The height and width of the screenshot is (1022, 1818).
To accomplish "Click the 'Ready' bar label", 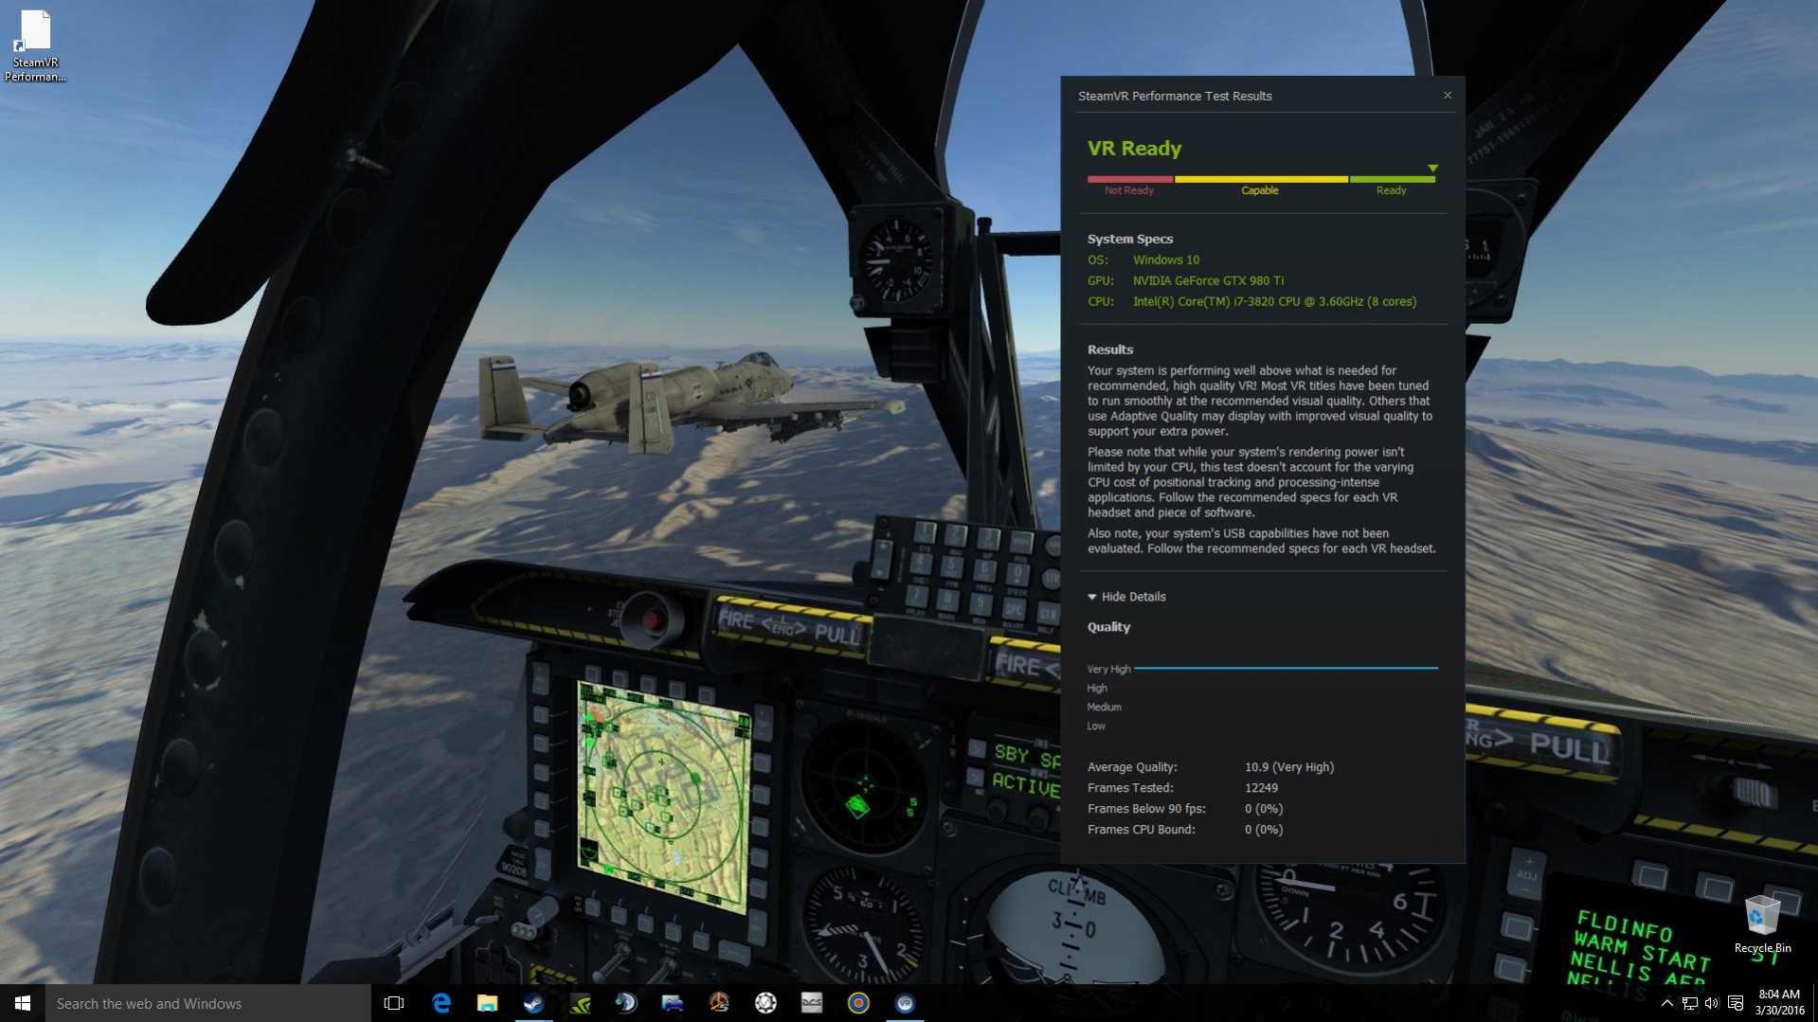I will (1391, 190).
